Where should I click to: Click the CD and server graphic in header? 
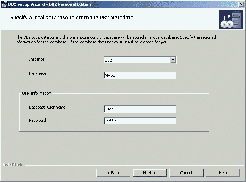tap(231, 19)
